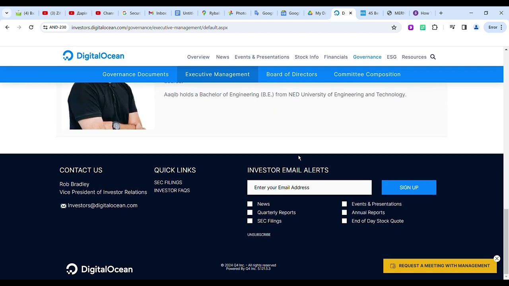The height and width of the screenshot is (286, 509).
Task: Click the 'Vice President of Investor Relations' text
Action: click(103, 192)
